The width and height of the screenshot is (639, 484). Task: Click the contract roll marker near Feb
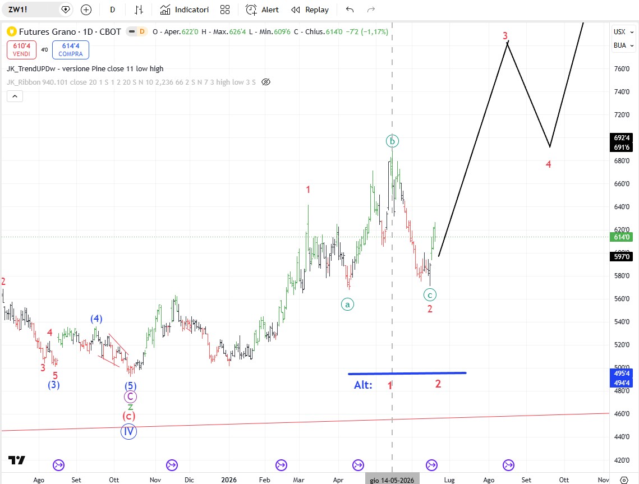[281, 465]
